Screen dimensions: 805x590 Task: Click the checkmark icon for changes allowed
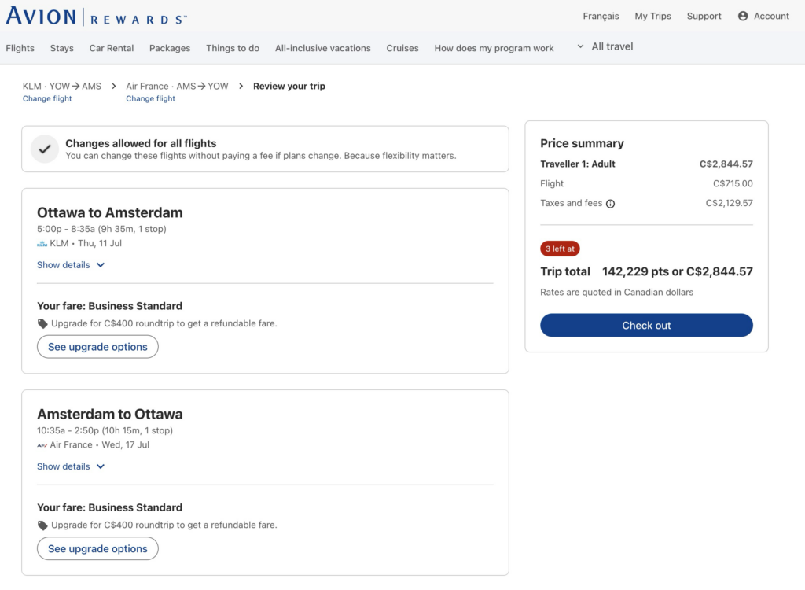tap(45, 149)
